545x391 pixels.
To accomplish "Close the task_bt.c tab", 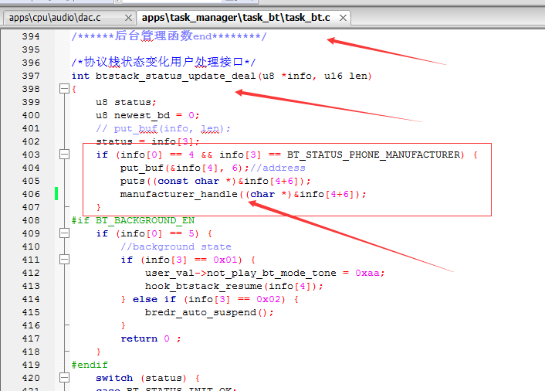I will pyautogui.click(x=343, y=18).
